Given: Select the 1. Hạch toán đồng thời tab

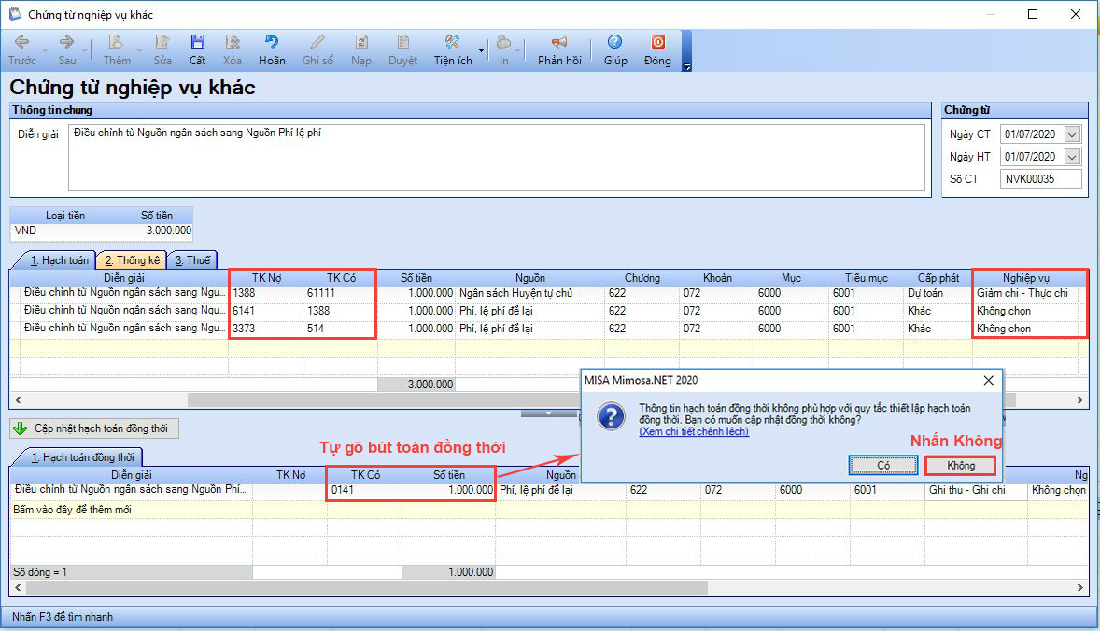Looking at the screenshot, I should (83, 457).
